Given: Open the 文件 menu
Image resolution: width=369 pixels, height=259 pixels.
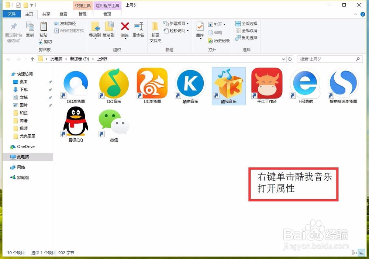Looking at the screenshot, I should coord(11,14).
